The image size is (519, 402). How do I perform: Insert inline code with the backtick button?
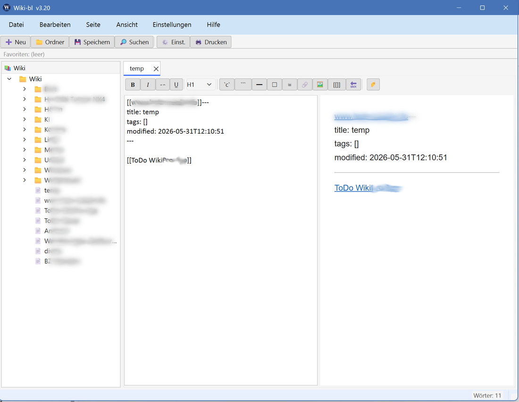[227, 85]
